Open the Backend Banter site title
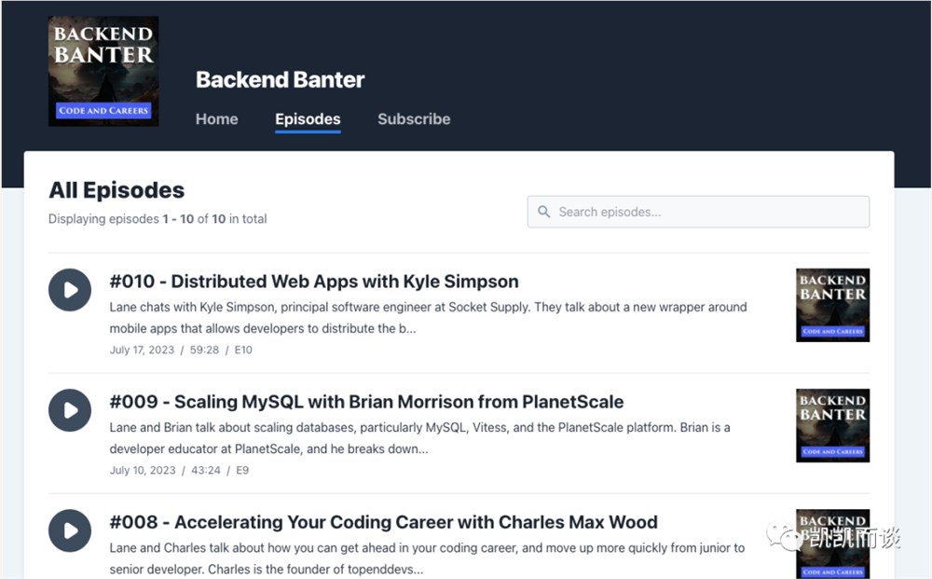Viewport: 932px width, 579px height. click(x=280, y=79)
